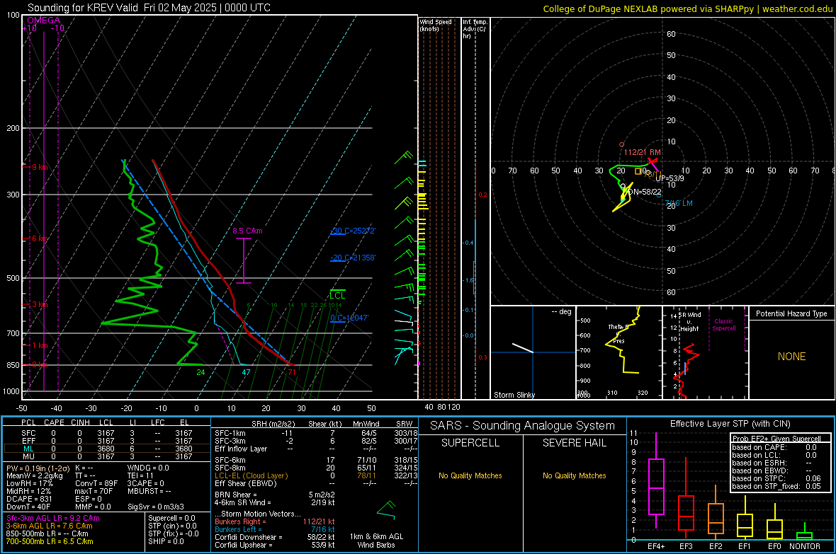836x554 pixels.
Task: Select the MU parcel row
Action: tap(106, 456)
